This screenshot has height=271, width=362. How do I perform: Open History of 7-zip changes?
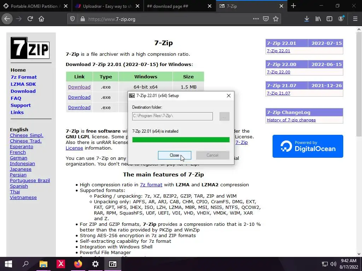click(291, 120)
